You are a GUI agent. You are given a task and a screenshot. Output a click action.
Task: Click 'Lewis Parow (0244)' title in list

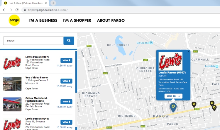[37, 119]
